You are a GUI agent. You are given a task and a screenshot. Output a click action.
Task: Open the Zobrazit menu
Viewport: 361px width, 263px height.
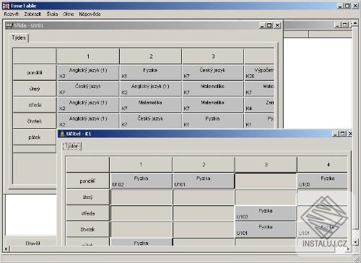pos(32,14)
